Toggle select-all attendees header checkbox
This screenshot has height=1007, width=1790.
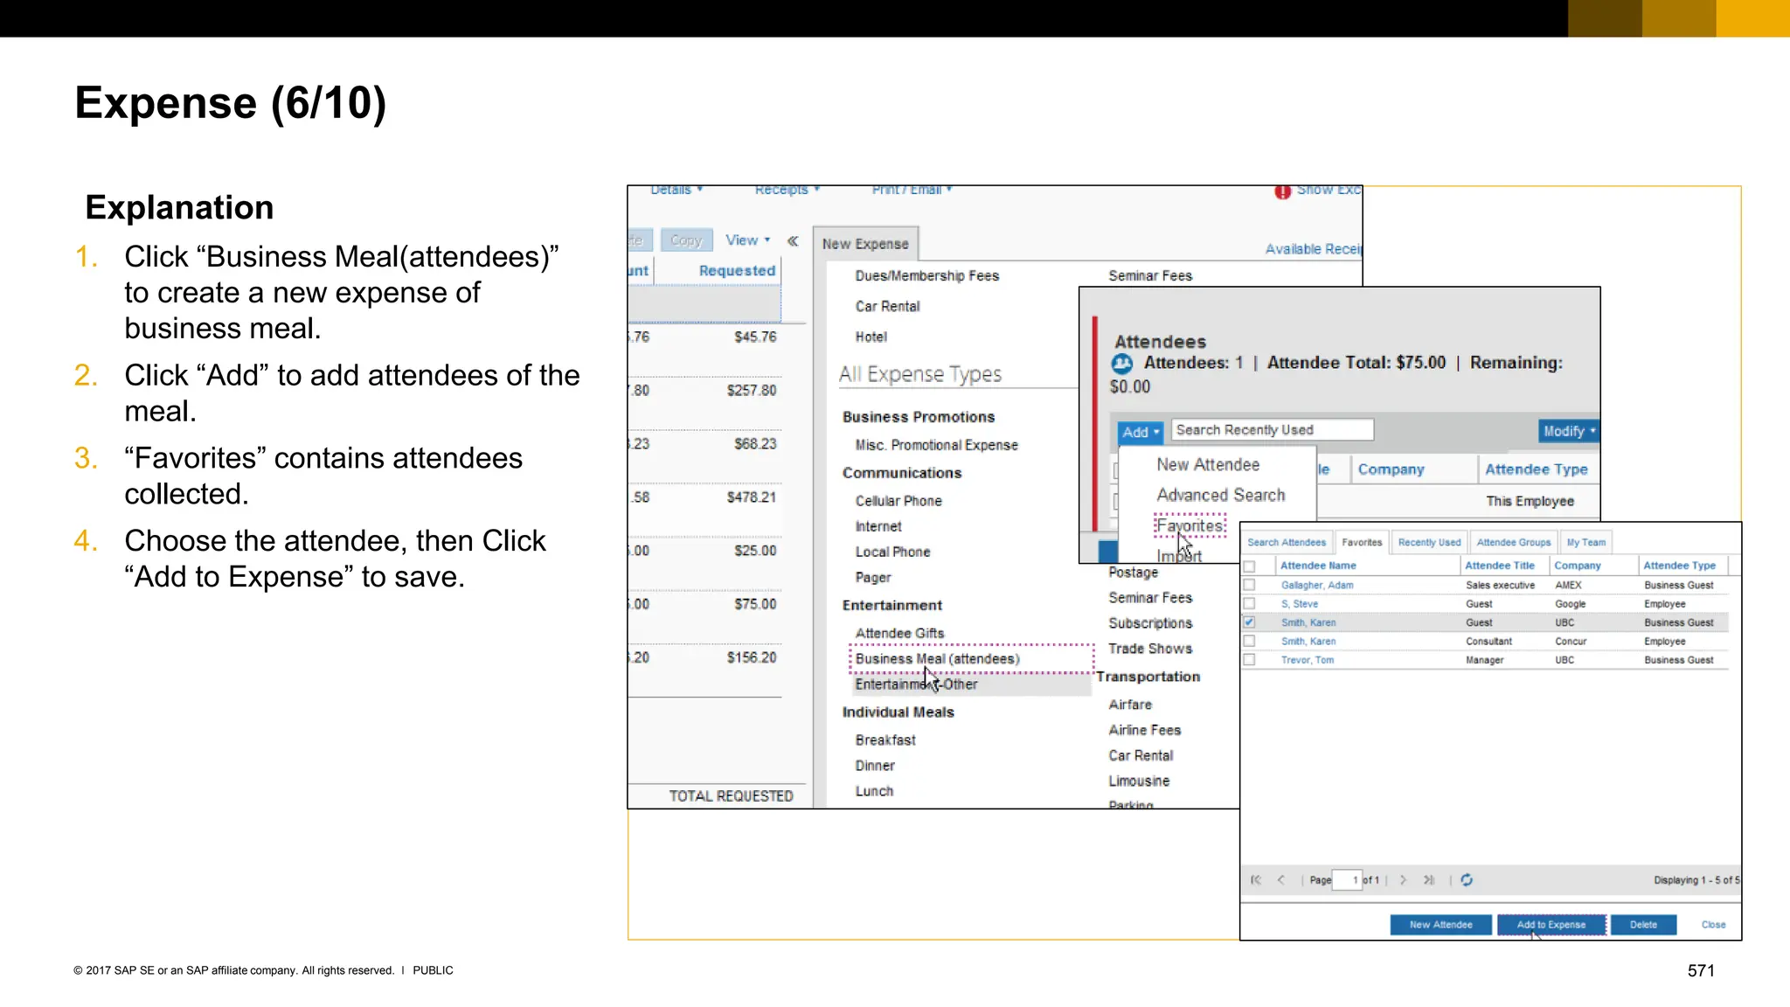tap(1249, 566)
